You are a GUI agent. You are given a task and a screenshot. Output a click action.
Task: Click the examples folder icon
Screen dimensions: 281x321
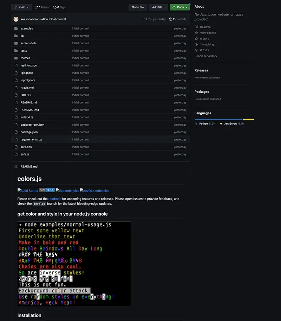click(16, 29)
